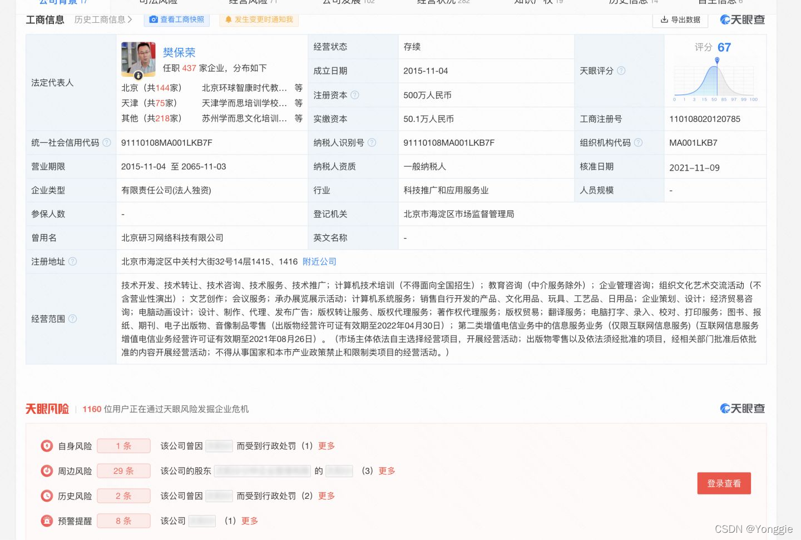
Task: Click the 8 条 badge for 预警提醒
Action: [x=123, y=521]
